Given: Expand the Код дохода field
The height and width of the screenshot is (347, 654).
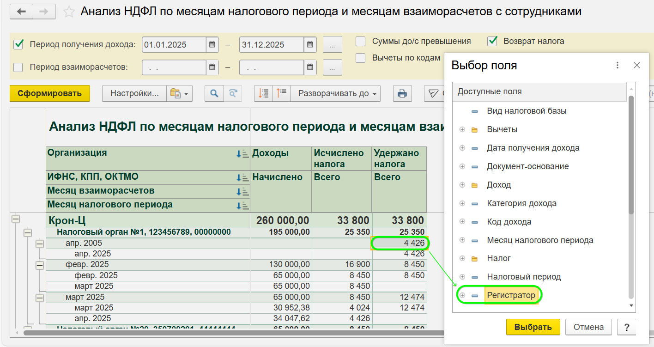Looking at the screenshot, I should pos(462,222).
